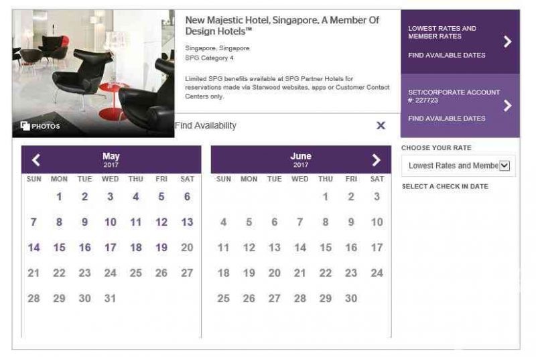Viewport: 536px width, 357px height.
Task: Select May 10 on the calendar
Action: pos(111,222)
